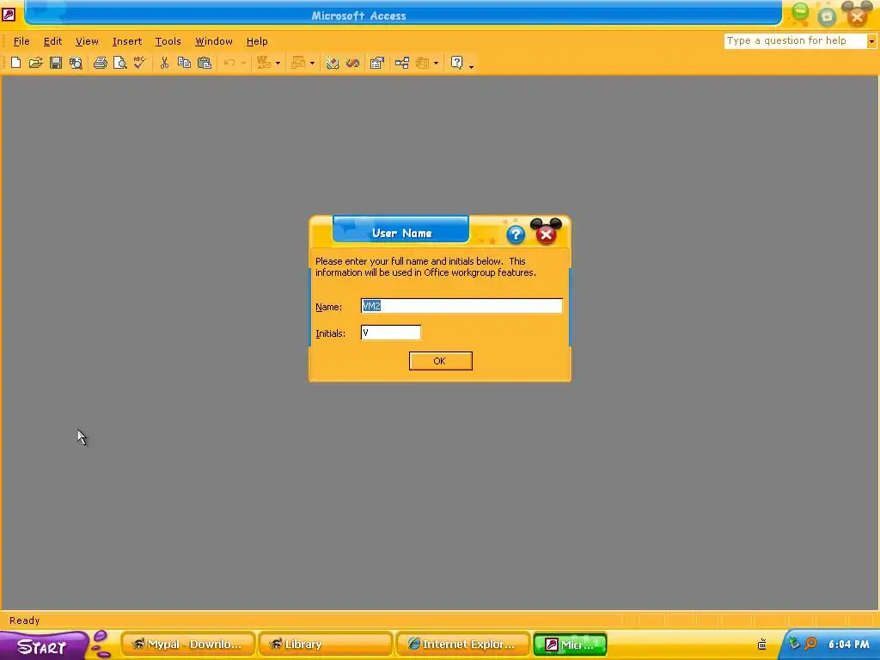Expand the Analyze dropdown arrow
Viewport: 880px width, 660px height.
click(312, 63)
